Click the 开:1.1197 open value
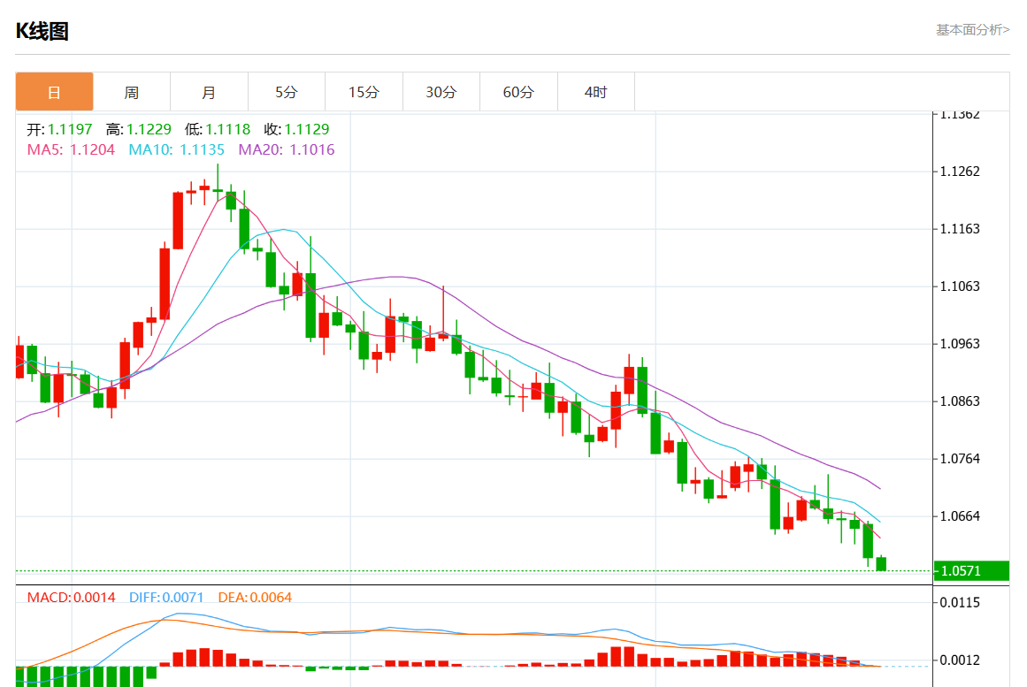The width and height of the screenshot is (1027, 687). [x=59, y=129]
